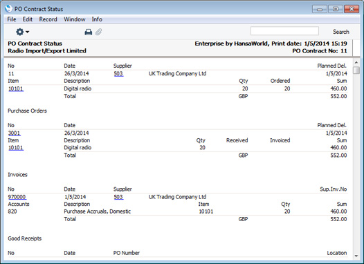Open supplier 503 link in Invoices section
Image resolution: width=364 pixels, height=264 pixels.
click(x=118, y=197)
